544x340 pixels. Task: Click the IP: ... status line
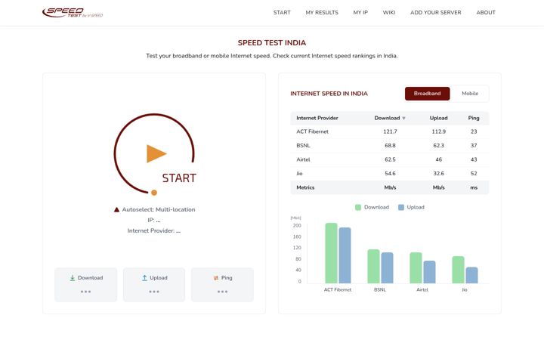154,221
